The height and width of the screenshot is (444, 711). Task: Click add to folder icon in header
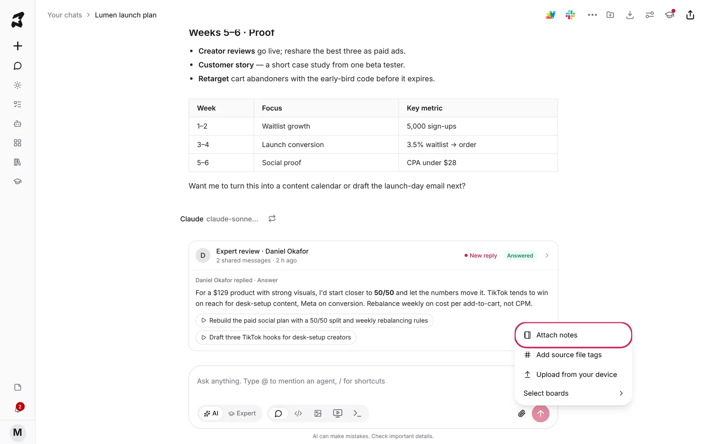tap(610, 15)
